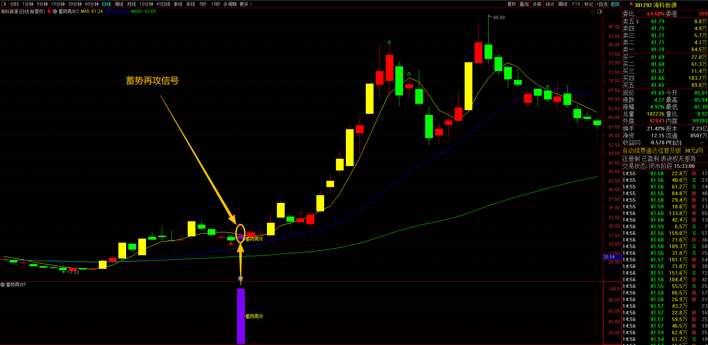
Task: Switch to the 15秒 period tab
Action: 216,4
